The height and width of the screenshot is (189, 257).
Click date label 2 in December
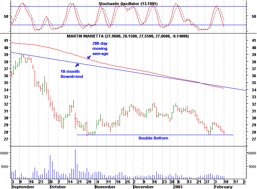(134, 182)
